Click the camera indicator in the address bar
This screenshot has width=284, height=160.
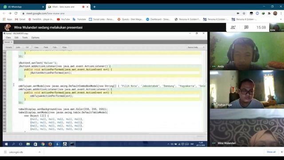pyautogui.click(x=238, y=13)
